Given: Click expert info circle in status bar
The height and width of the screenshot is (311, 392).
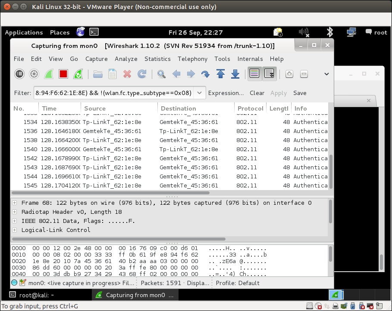Looking at the screenshot, I should 14,282.
